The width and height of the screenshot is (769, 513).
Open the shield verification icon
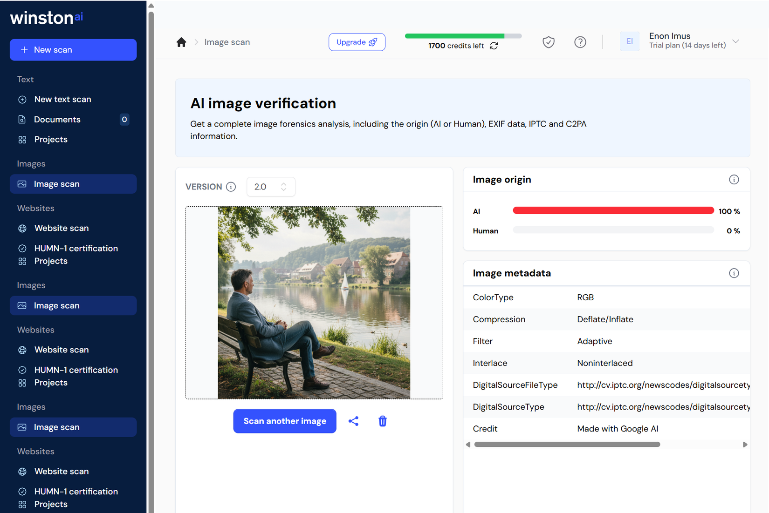(549, 42)
